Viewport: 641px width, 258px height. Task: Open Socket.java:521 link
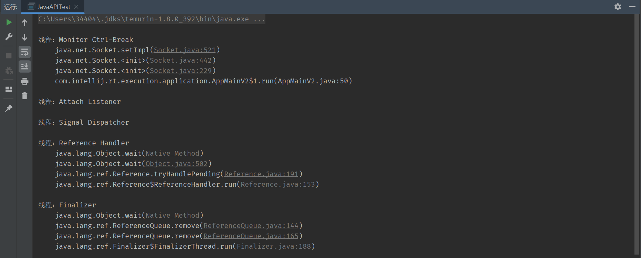point(185,50)
